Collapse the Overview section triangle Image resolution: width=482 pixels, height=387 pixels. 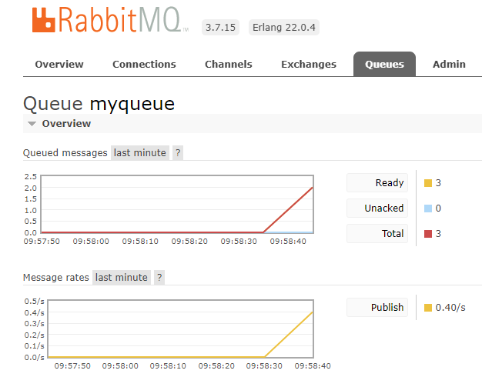point(32,124)
